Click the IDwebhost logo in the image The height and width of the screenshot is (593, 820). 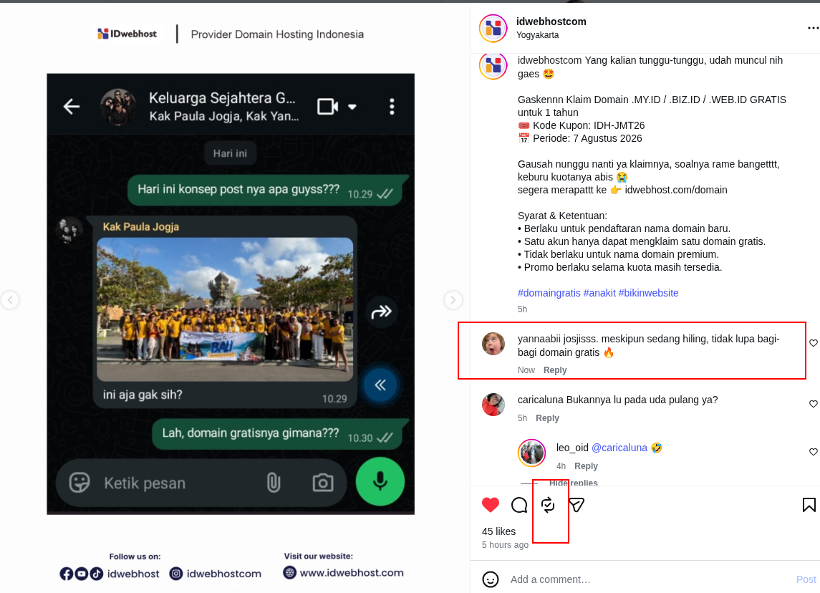click(127, 34)
